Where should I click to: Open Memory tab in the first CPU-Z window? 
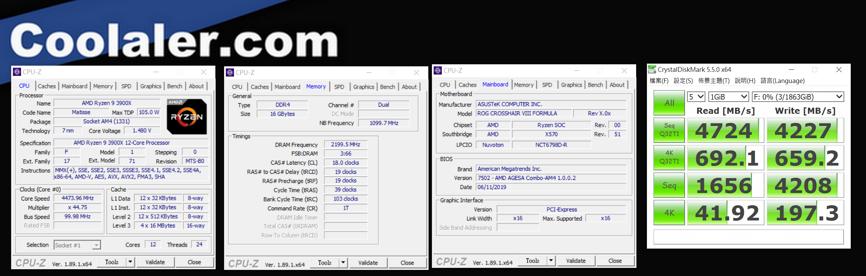[103, 86]
